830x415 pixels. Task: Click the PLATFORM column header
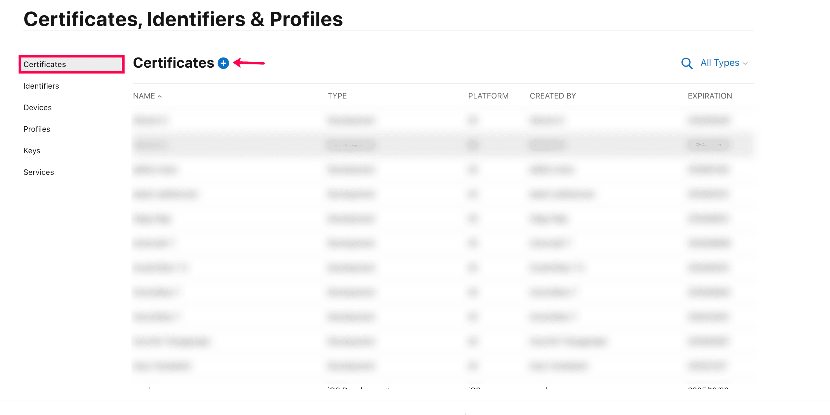[x=488, y=96]
